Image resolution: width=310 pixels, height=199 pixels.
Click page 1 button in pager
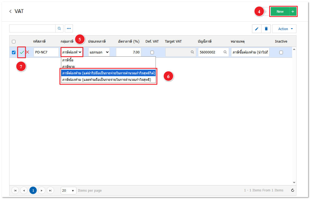coord(33,190)
